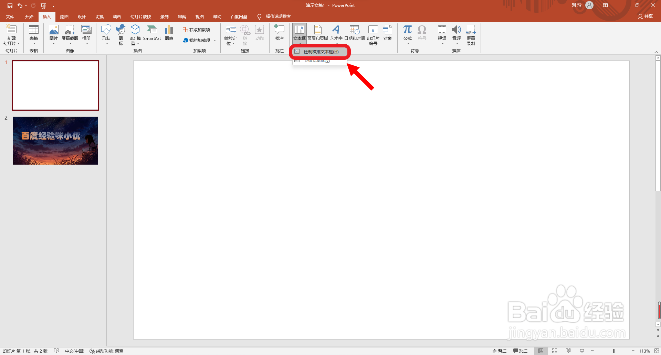Open Ribbon Display Options button

[x=605, y=5]
